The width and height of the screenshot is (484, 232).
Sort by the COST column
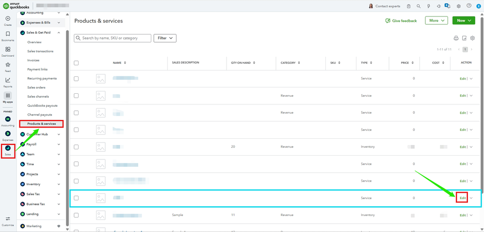[x=443, y=63]
